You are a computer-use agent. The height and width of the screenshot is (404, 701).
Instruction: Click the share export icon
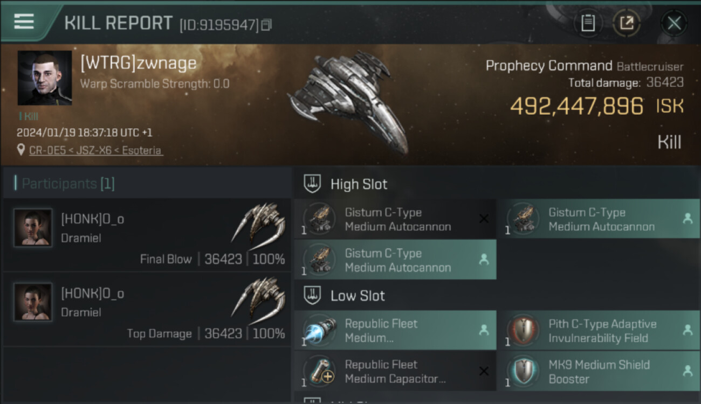tap(627, 23)
